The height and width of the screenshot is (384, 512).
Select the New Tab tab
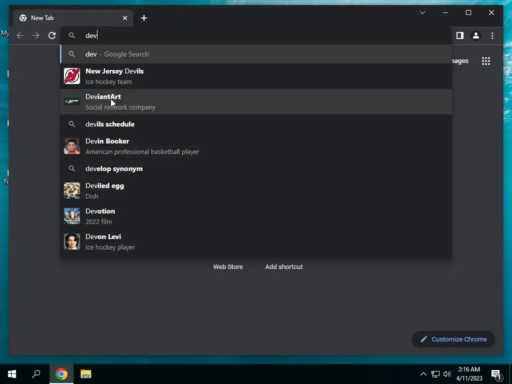pos(73,18)
